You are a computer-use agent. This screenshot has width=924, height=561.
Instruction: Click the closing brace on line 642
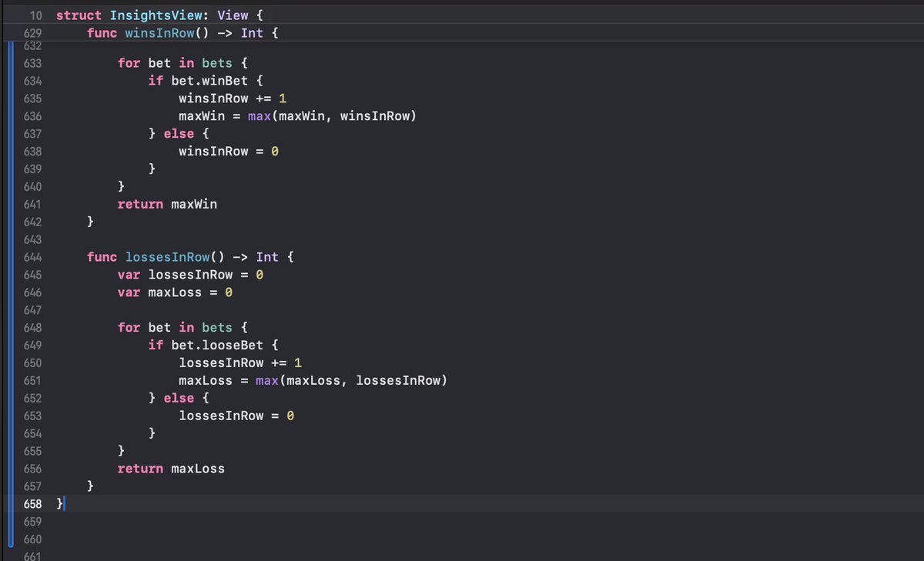click(91, 222)
